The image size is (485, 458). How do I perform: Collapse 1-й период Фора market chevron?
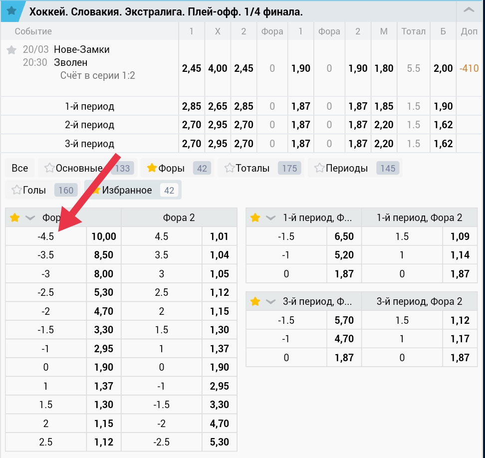[270, 218]
